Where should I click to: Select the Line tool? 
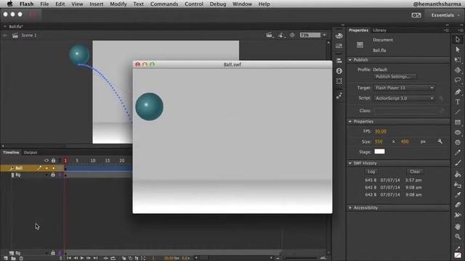tap(458, 112)
